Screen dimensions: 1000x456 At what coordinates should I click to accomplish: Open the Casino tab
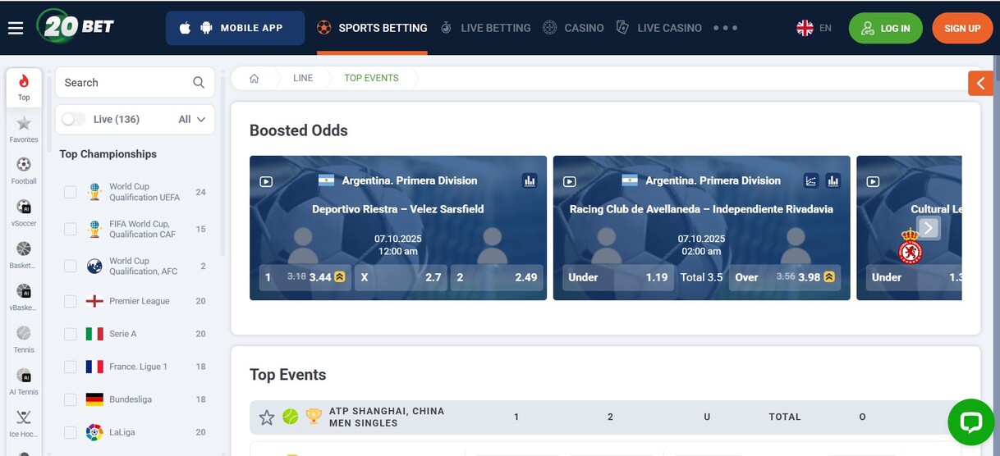(573, 28)
